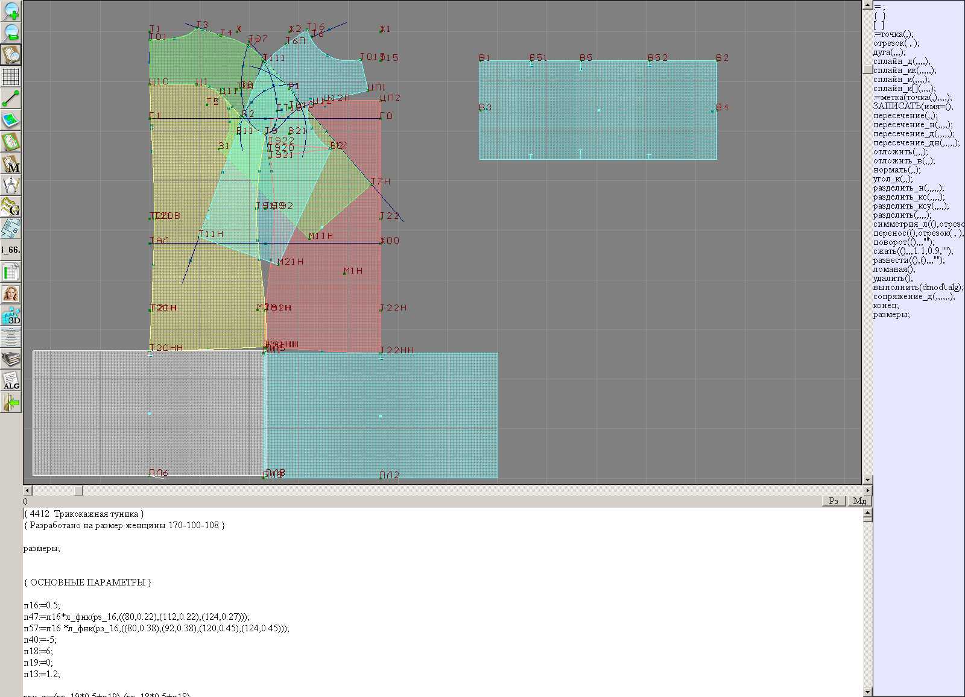965x697 pixels.
Task: Click the i_66. label button
Action: [11, 250]
